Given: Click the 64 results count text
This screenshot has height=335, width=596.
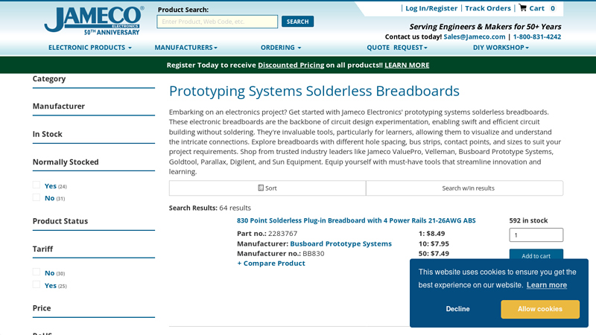Looking at the screenshot, I should pos(235,208).
